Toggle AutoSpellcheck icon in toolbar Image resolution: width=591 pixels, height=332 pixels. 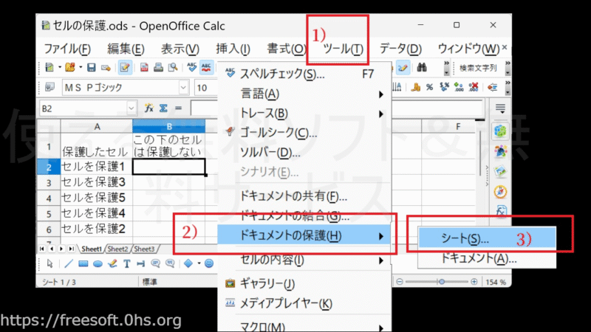coord(206,68)
